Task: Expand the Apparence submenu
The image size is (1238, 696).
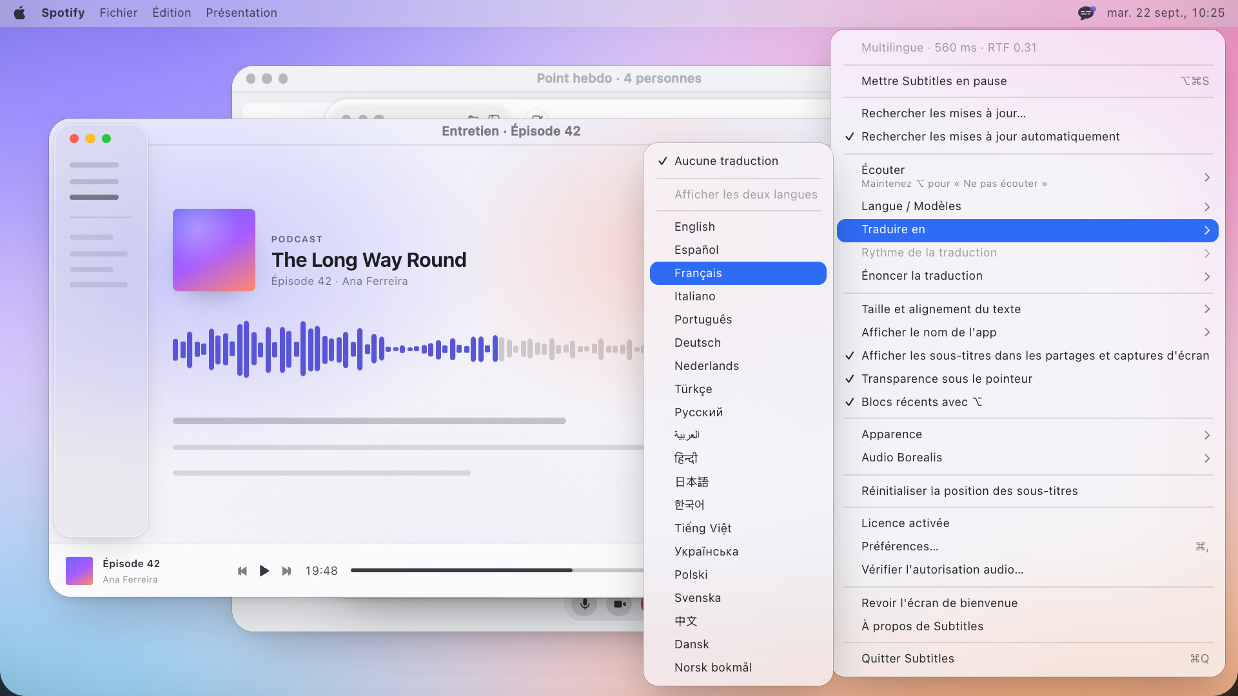Action: click(1028, 434)
